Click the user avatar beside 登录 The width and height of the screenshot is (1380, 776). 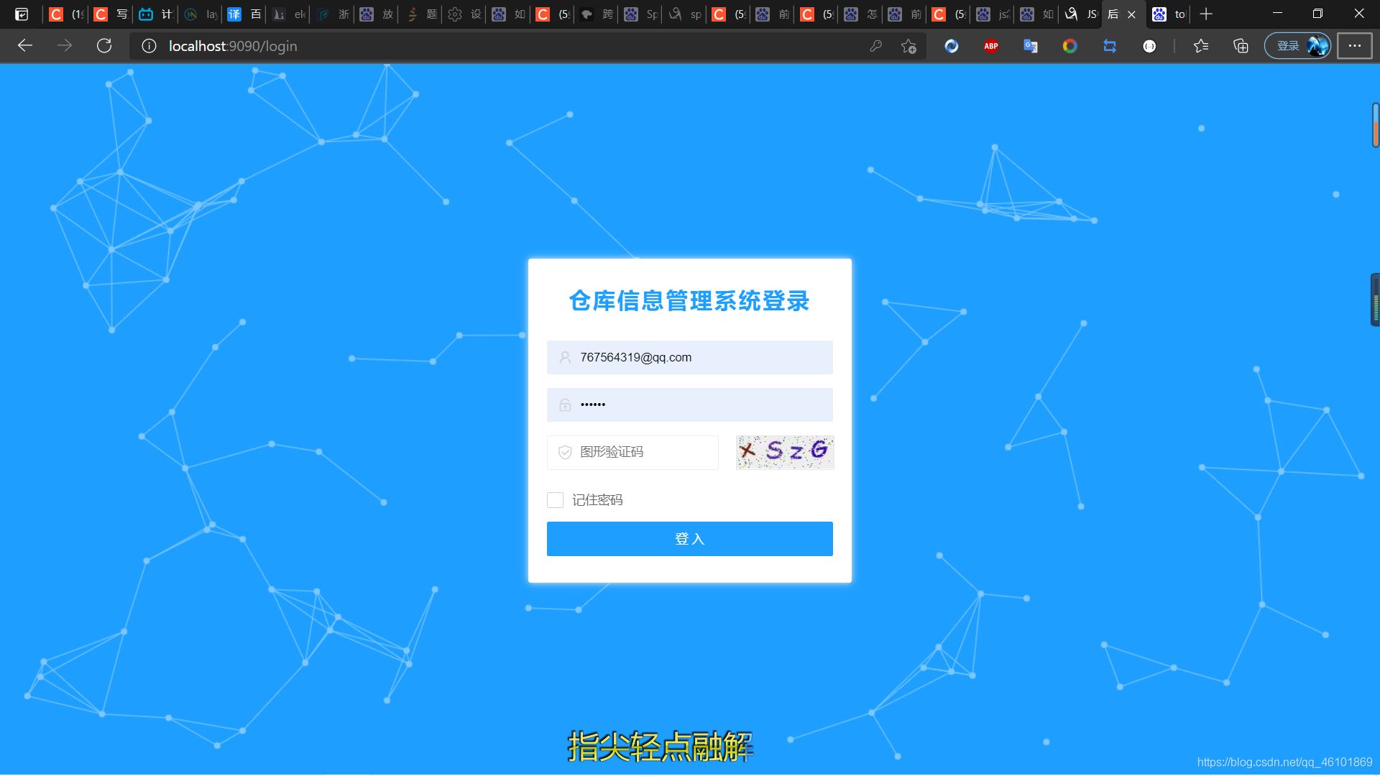pos(1317,45)
